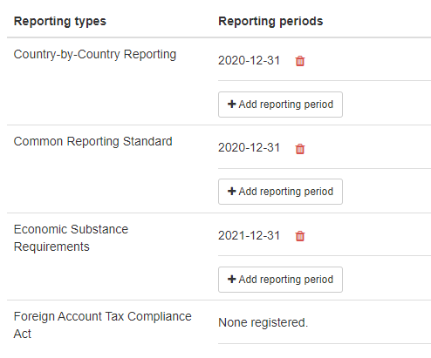
Task: Click the plus icon under Country-by-Country Reporting
Action: [231, 104]
